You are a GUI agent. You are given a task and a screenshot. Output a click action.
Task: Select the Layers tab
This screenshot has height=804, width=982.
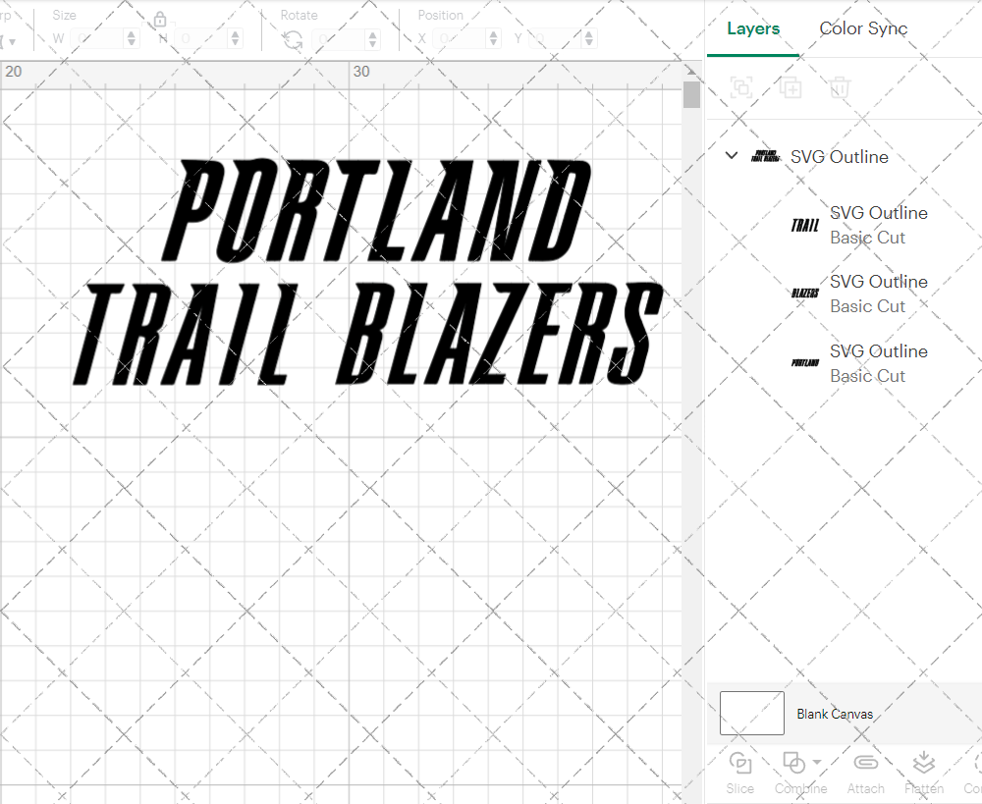click(752, 28)
